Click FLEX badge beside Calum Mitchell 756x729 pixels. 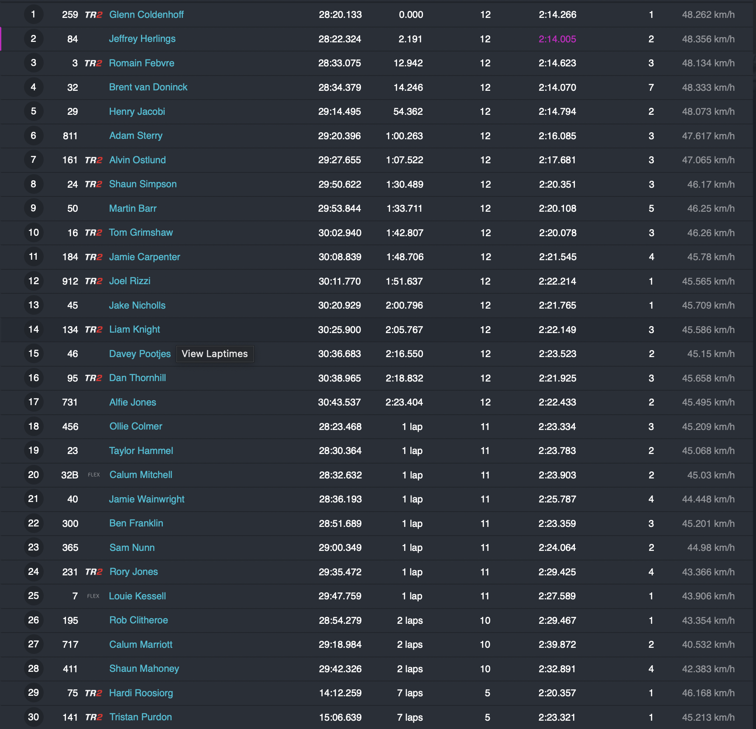94,475
